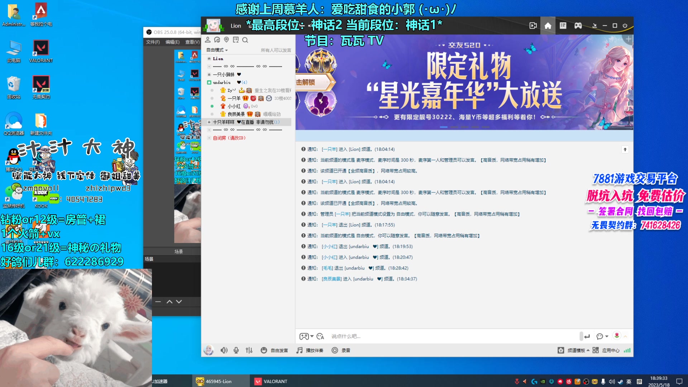Open the video live icon in YY header
This screenshot has height=387, width=688.
coord(533,26)
